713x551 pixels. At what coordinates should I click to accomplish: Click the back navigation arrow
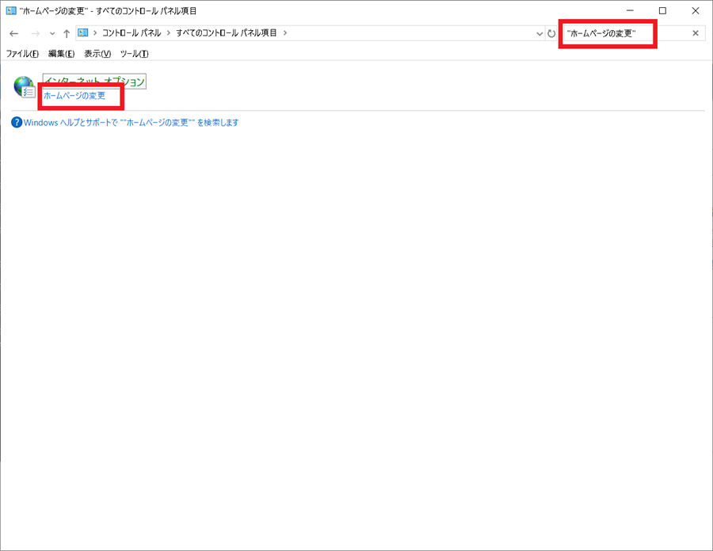13,33
